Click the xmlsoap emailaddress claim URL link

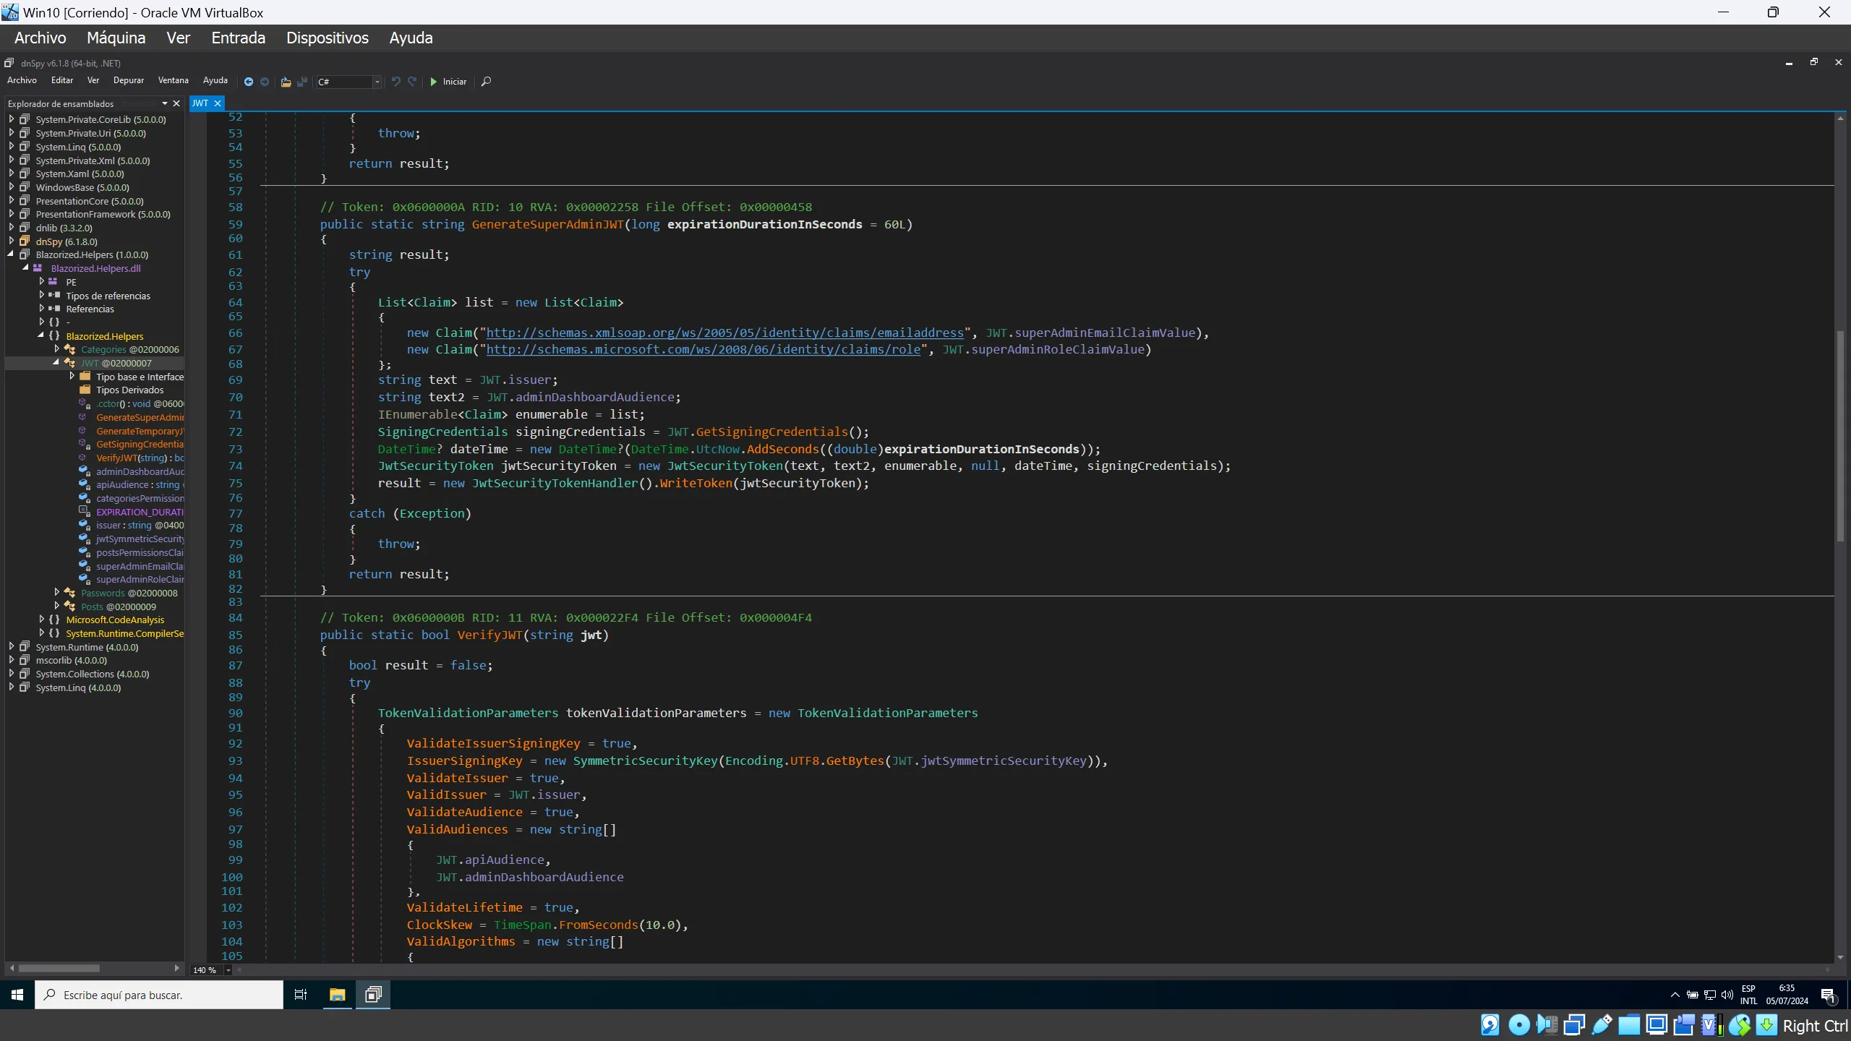tap(724, 333)
